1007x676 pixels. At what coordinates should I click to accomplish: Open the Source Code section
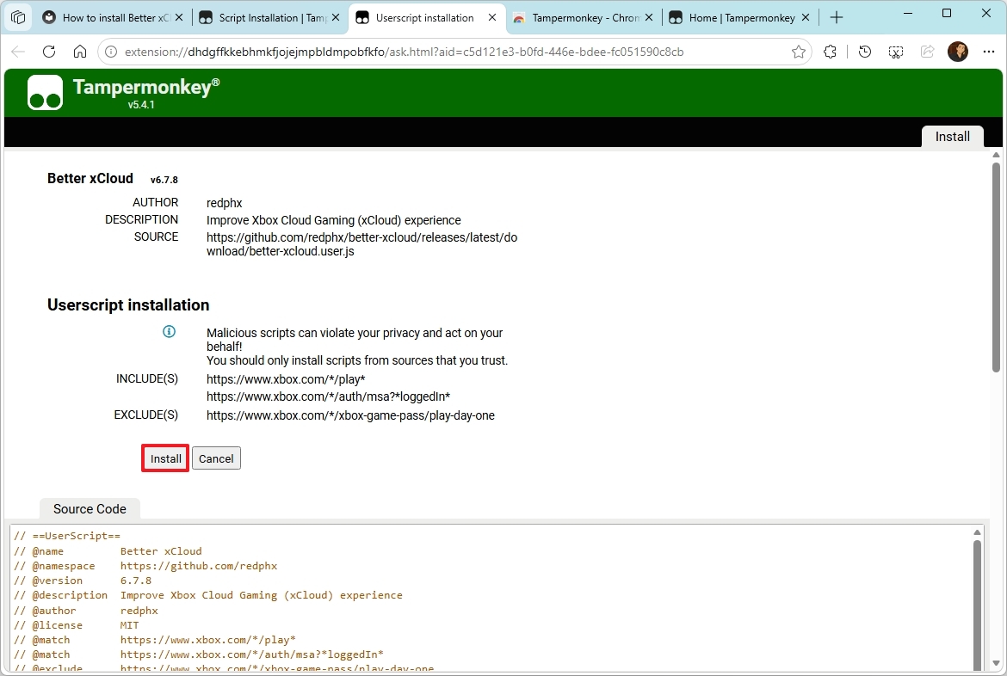89,509
